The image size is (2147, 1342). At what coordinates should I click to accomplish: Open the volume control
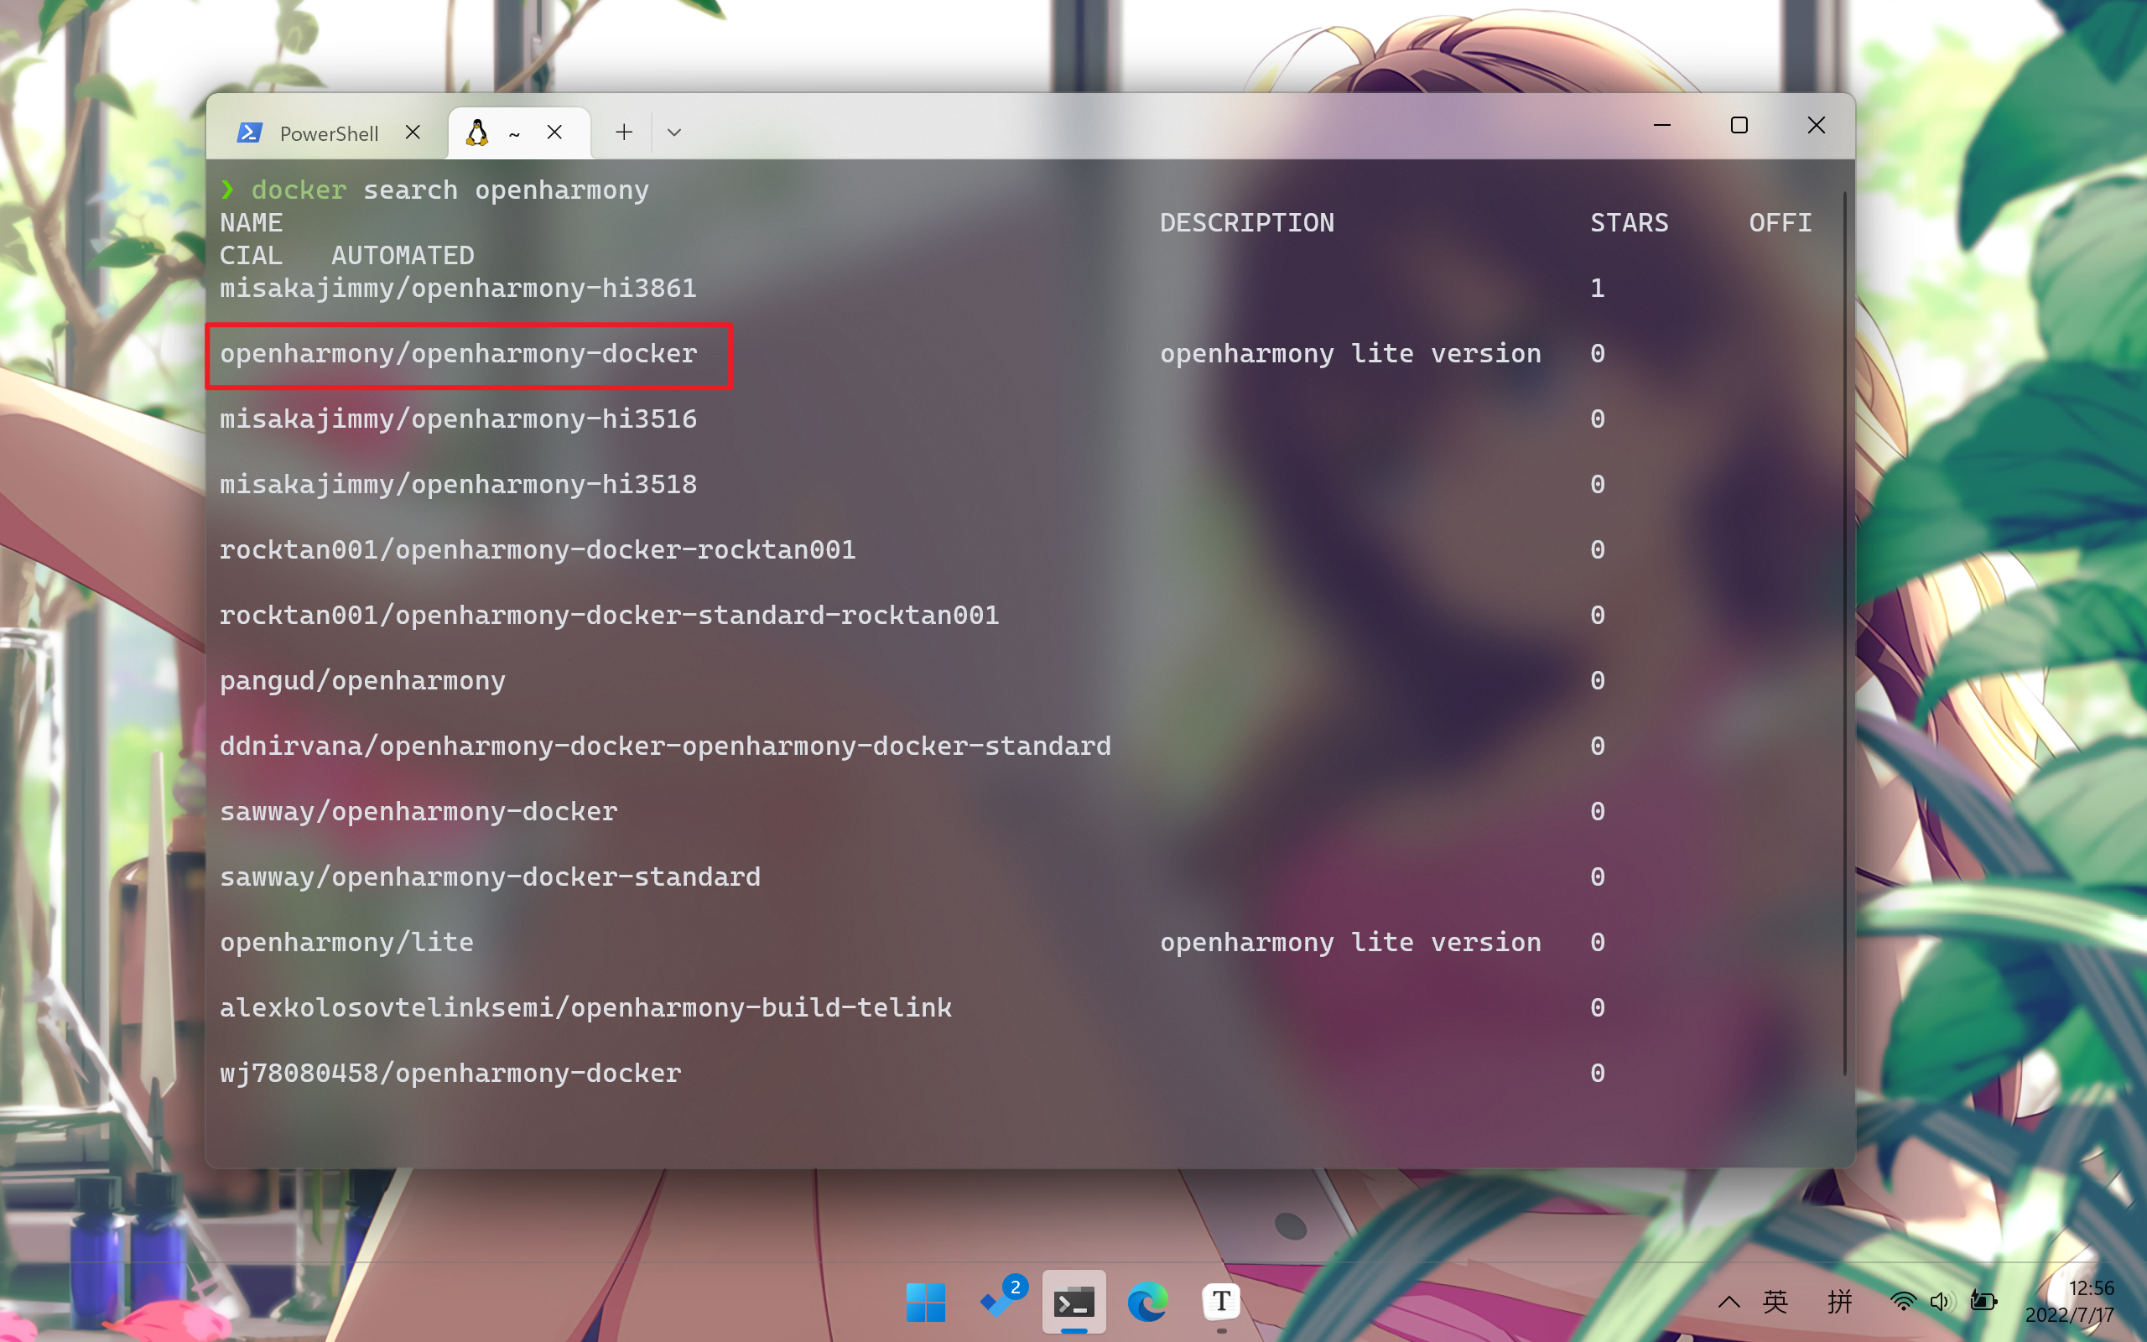(1942, 1302)
